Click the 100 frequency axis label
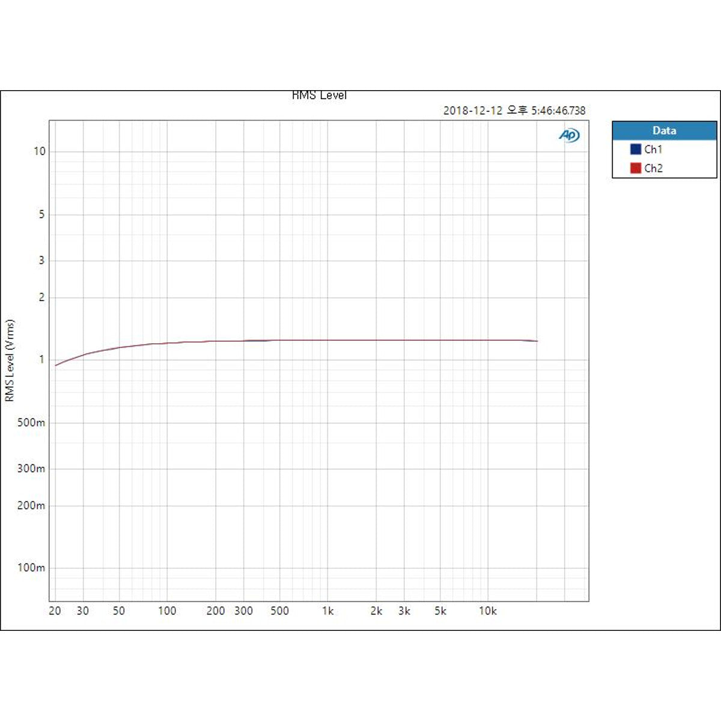The width and height of the screenshot is (721, 721). coord(167,611)
